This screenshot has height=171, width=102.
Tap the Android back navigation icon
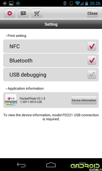pyautogui.click(x=21, y=165)
